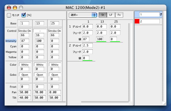Click the red color swatch beside row 2
This screenshot has width=171, height=111.
(137, 21)
